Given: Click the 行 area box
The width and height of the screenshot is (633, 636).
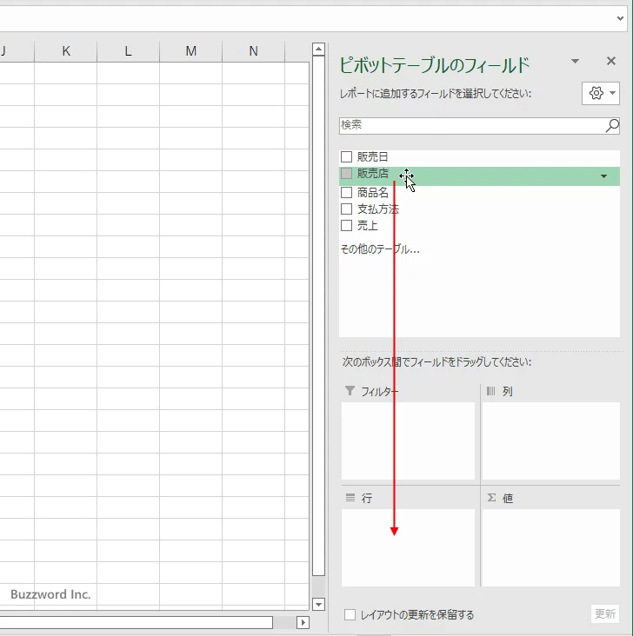Looking at the screenshot, I should [x=408, y=547].
